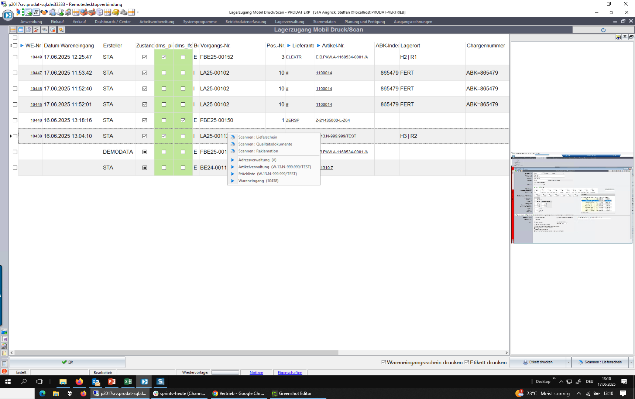
Task: Open the 'Lagerverwaltung' menu
Action: tap(289, 22)
